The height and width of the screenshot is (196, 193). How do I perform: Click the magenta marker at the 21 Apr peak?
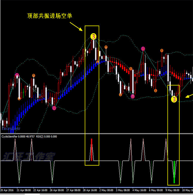[x=17, y=75]
